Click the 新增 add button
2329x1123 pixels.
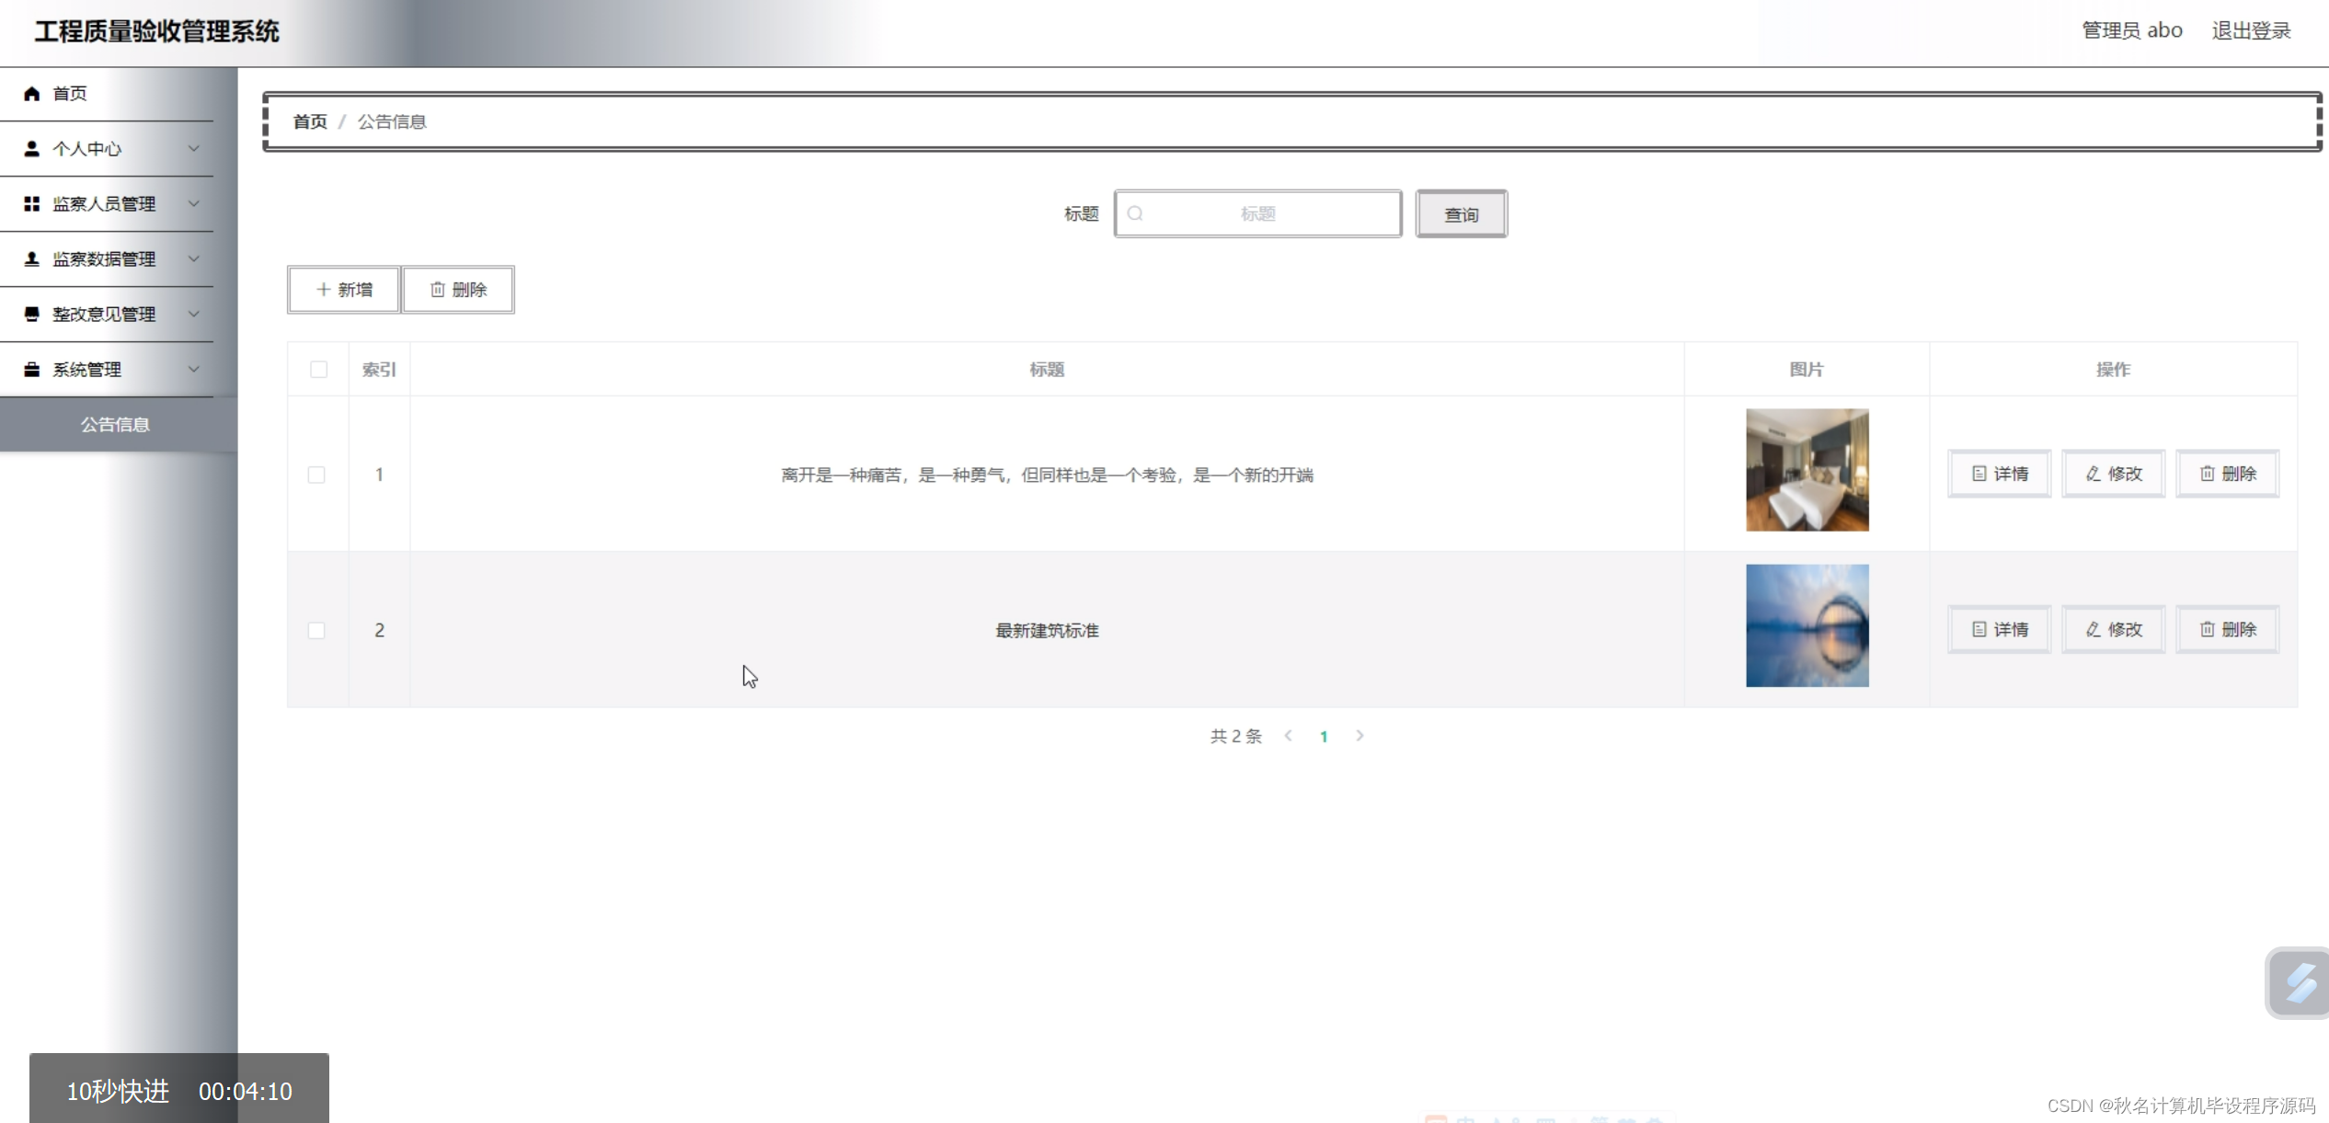coord(344,290)
